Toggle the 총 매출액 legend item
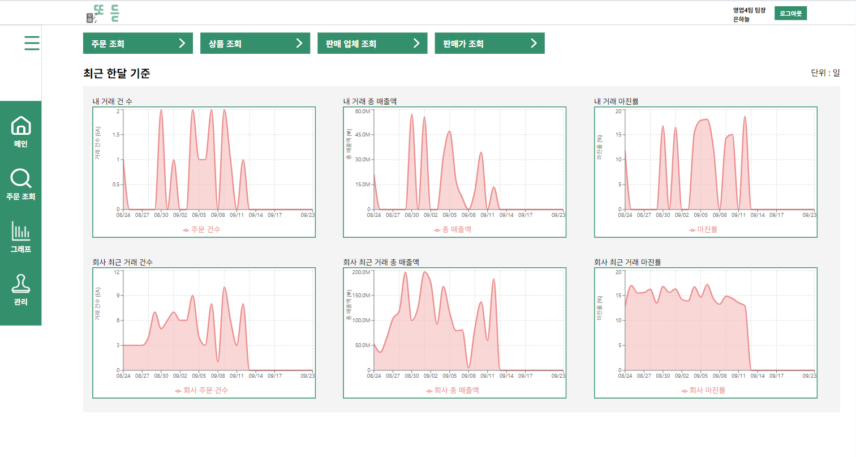This screenshot has height=457, width=856. (453, 229)
